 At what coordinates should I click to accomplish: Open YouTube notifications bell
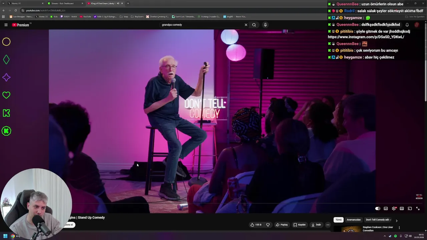[407, 25]
